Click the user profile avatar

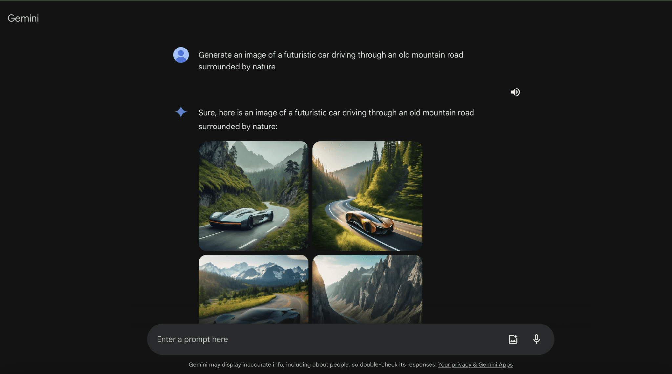coord(181,55)
